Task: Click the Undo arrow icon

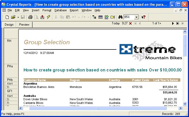Action: [74, 17]
